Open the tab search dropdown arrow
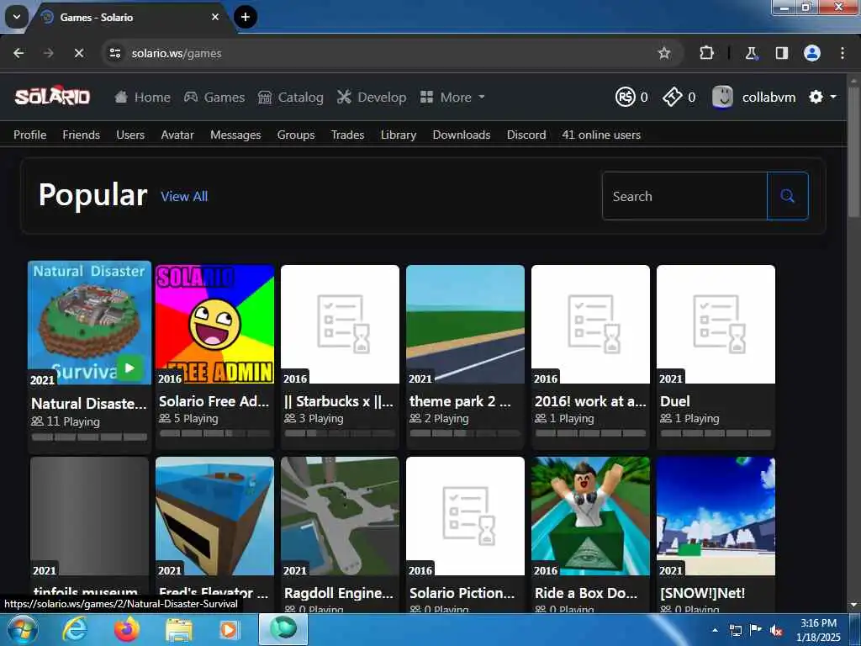Viewport: 861px width, 646px height. pos(17,17)
